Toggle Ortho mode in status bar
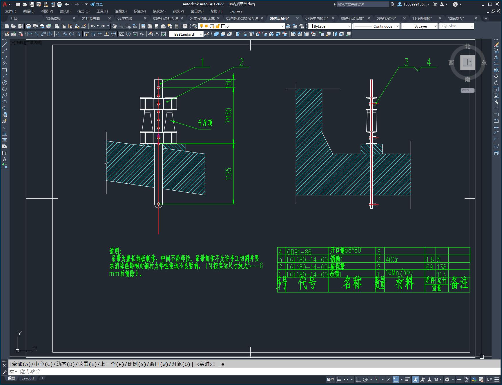Screen dimensions: 502x385 pos(358,379)
